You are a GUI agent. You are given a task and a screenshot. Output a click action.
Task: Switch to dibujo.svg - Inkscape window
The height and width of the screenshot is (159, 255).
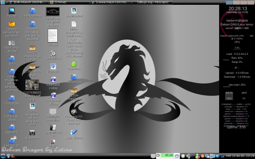152,2
